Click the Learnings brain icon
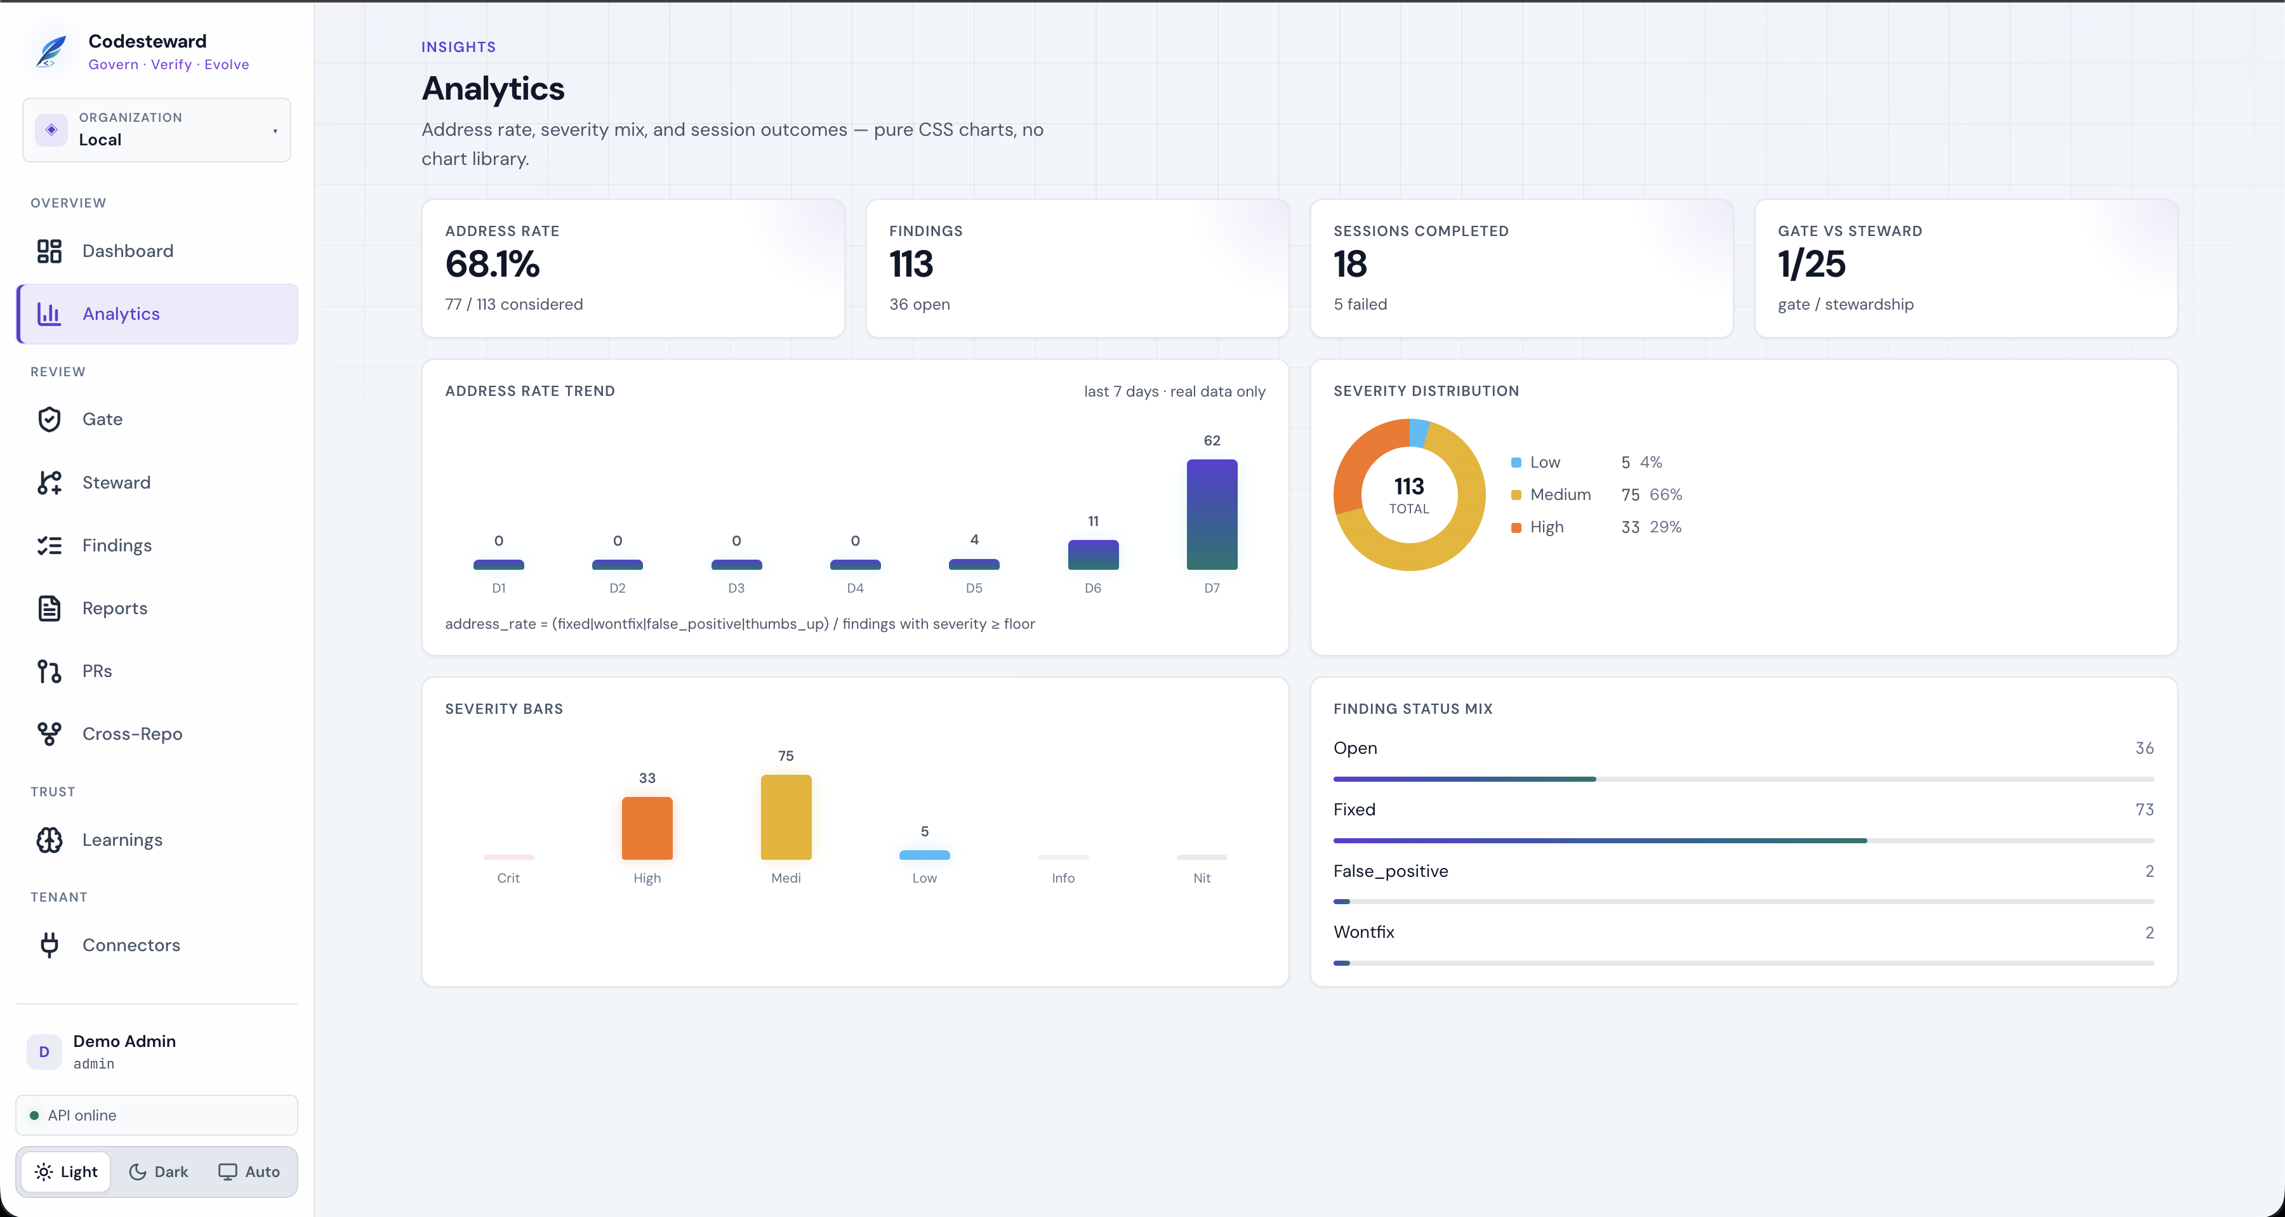Screen dimensions: 2285x1217 click(x=50, y=840)
